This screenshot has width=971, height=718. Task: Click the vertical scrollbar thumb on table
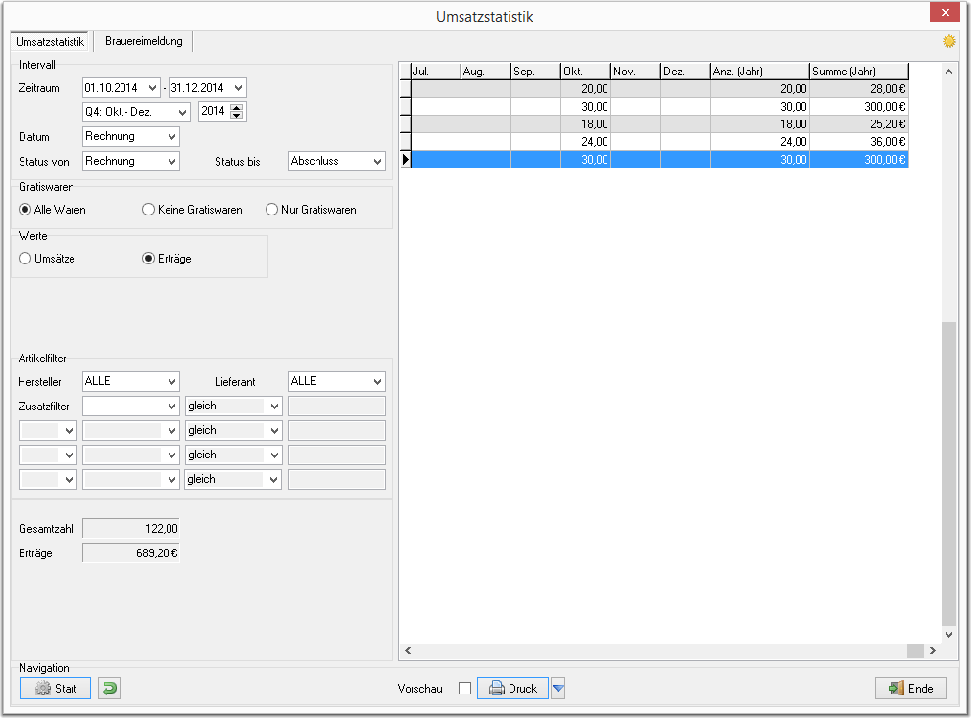coord(948,473)
